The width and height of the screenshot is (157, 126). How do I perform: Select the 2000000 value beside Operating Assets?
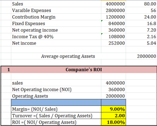click(114, 96)
